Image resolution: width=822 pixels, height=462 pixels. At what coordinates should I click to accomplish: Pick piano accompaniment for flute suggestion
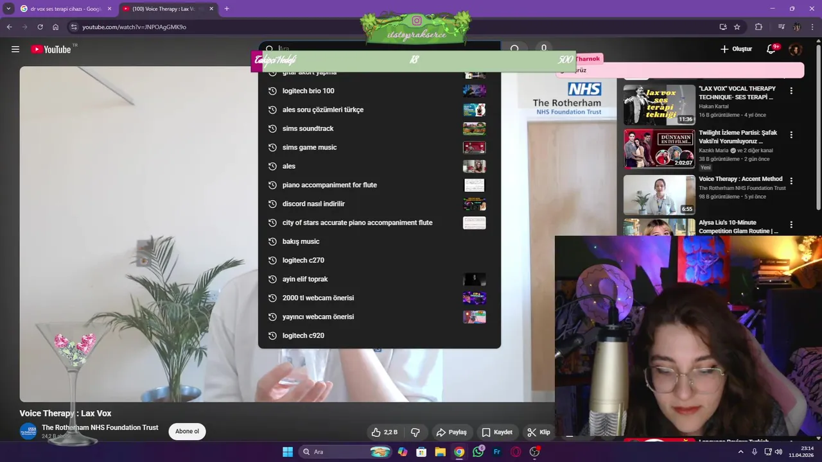click(379, 185)
